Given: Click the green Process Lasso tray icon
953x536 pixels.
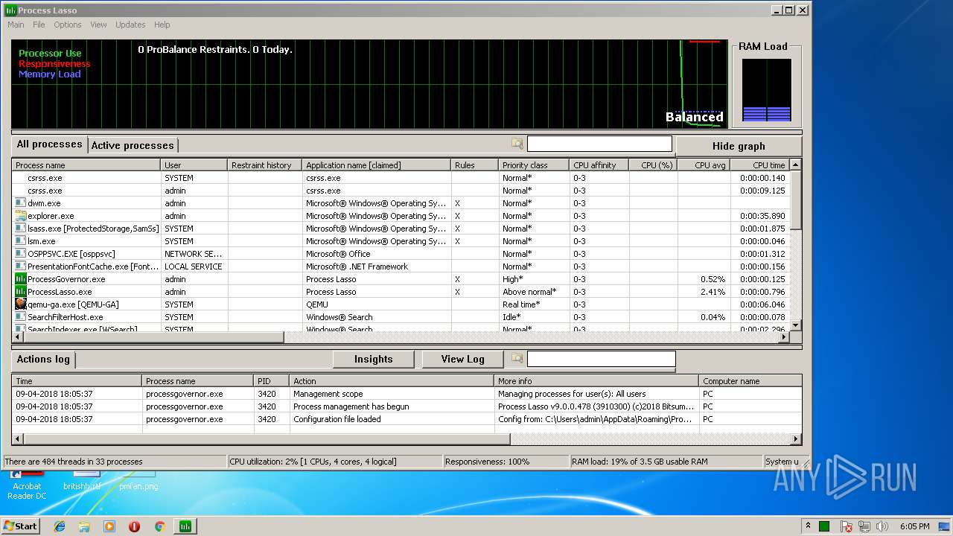Looking at the screenshot, I should [x=824, y=526].
